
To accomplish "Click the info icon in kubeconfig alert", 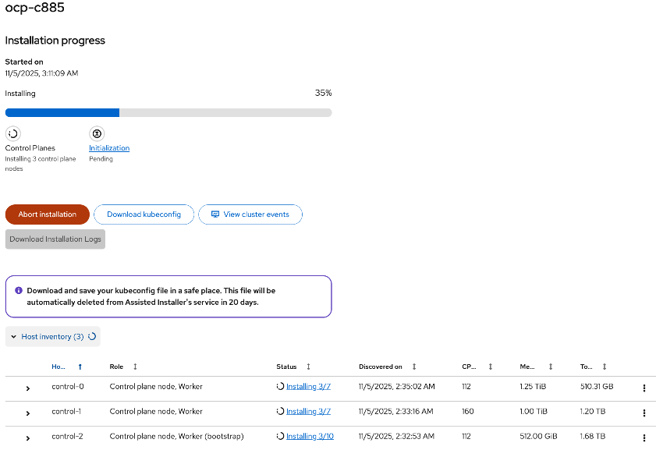I will [x=19, y=290].
